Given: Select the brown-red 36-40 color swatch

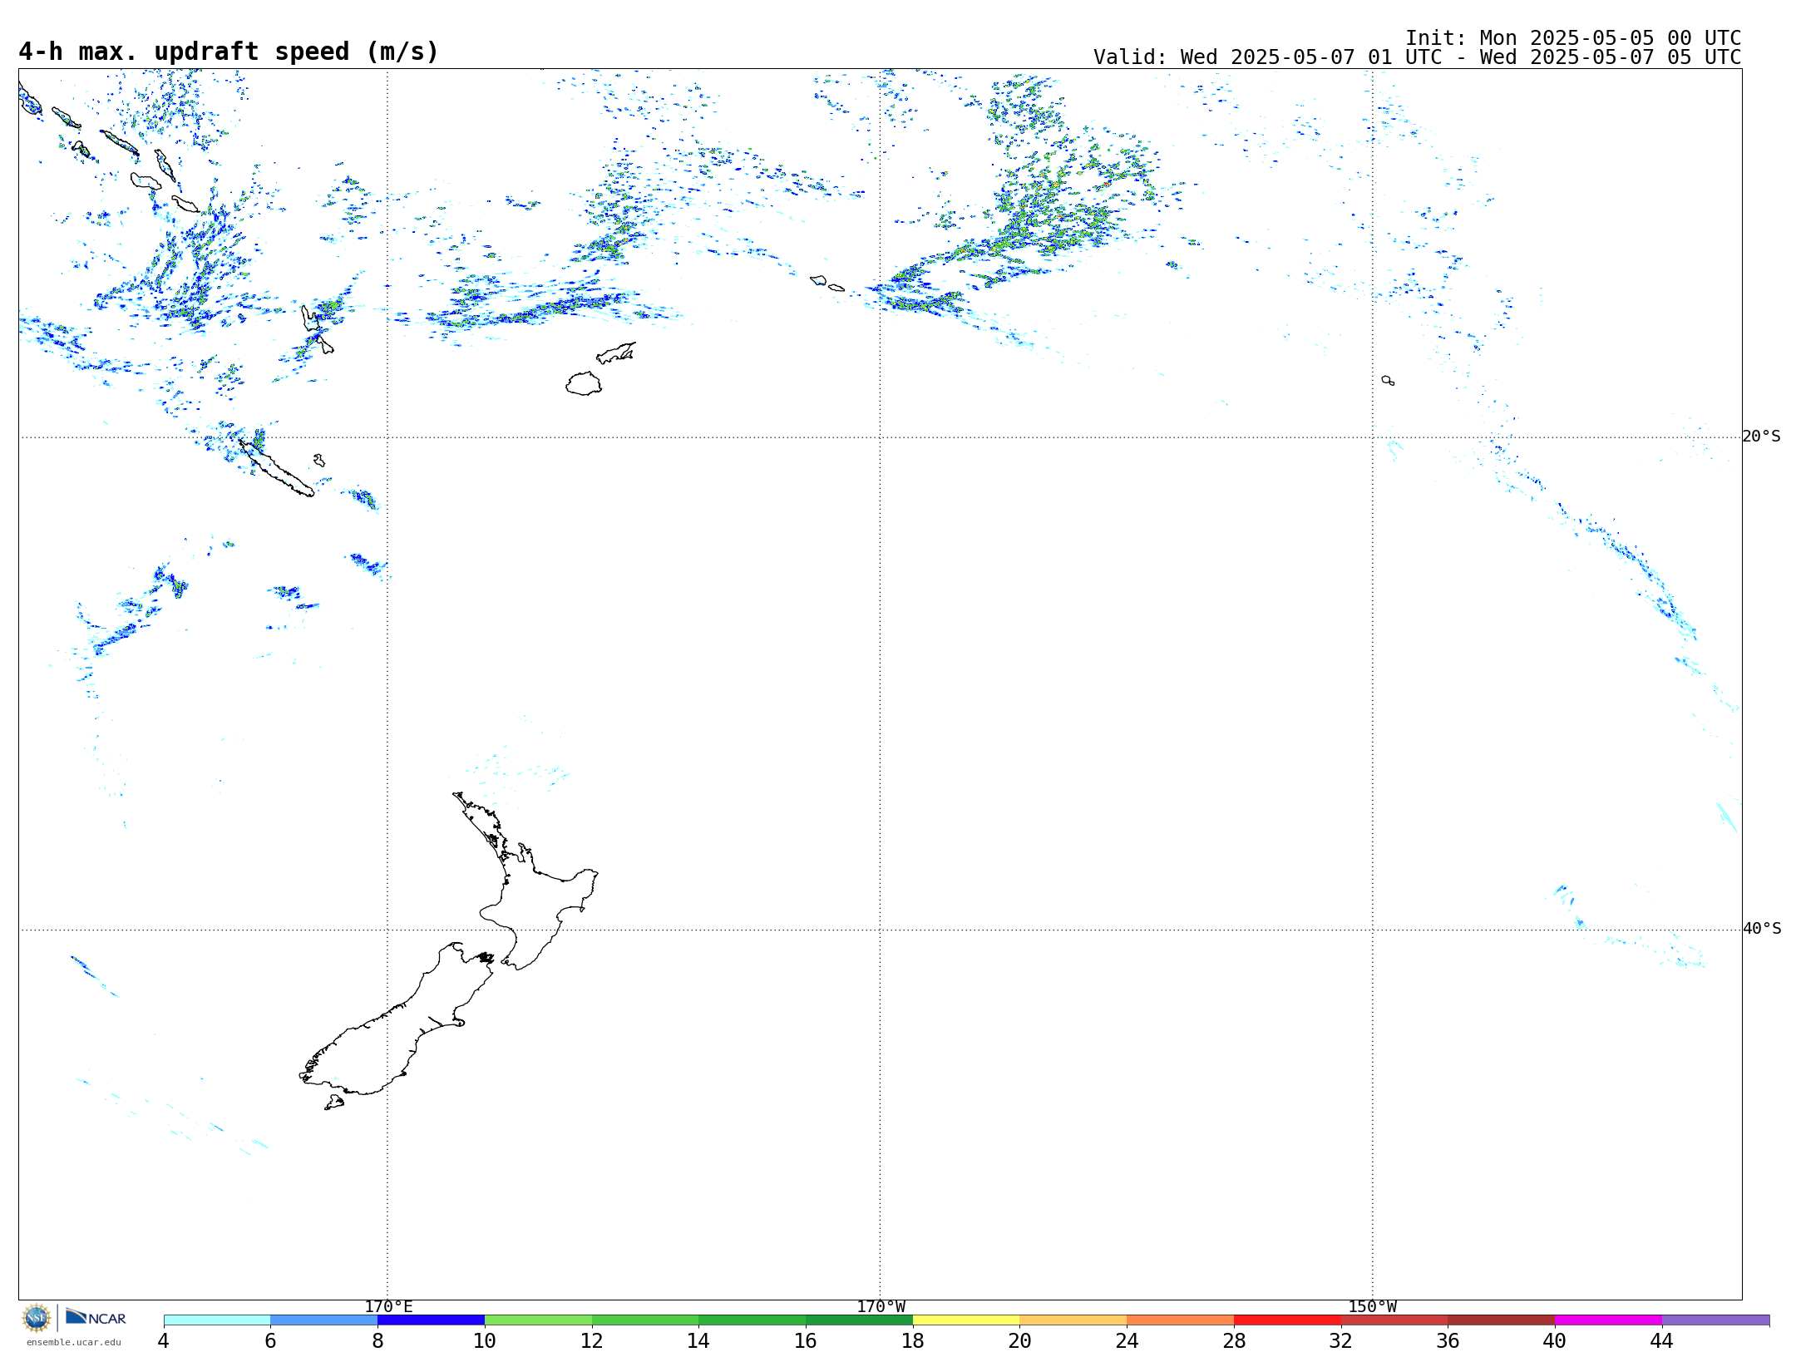Looking at the screenshot, I should click(x=1501, y=1320).
